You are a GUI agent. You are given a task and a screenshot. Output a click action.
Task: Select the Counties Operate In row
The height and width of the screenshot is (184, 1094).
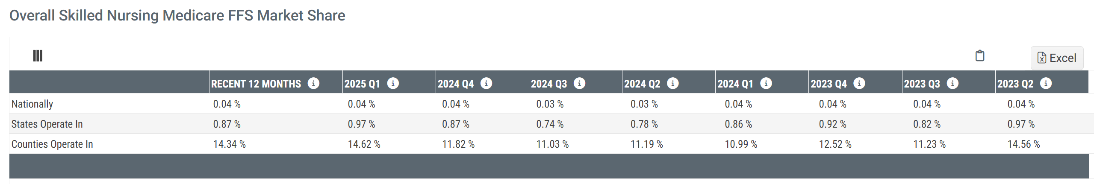[52, 144]
